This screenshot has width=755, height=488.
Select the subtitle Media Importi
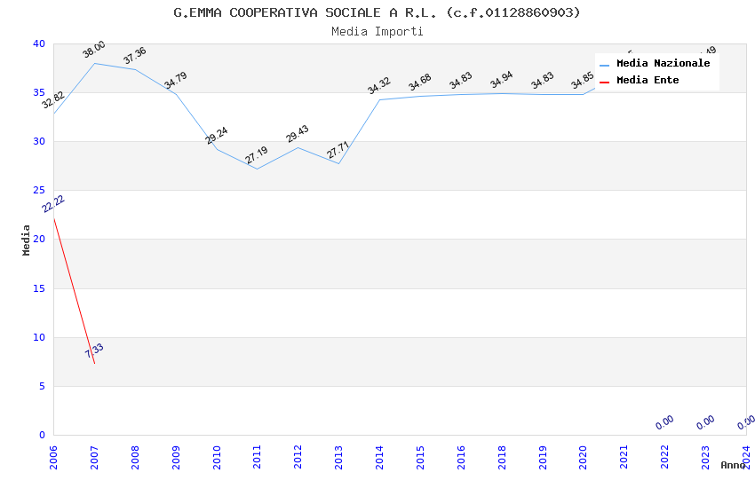[377, 32]
